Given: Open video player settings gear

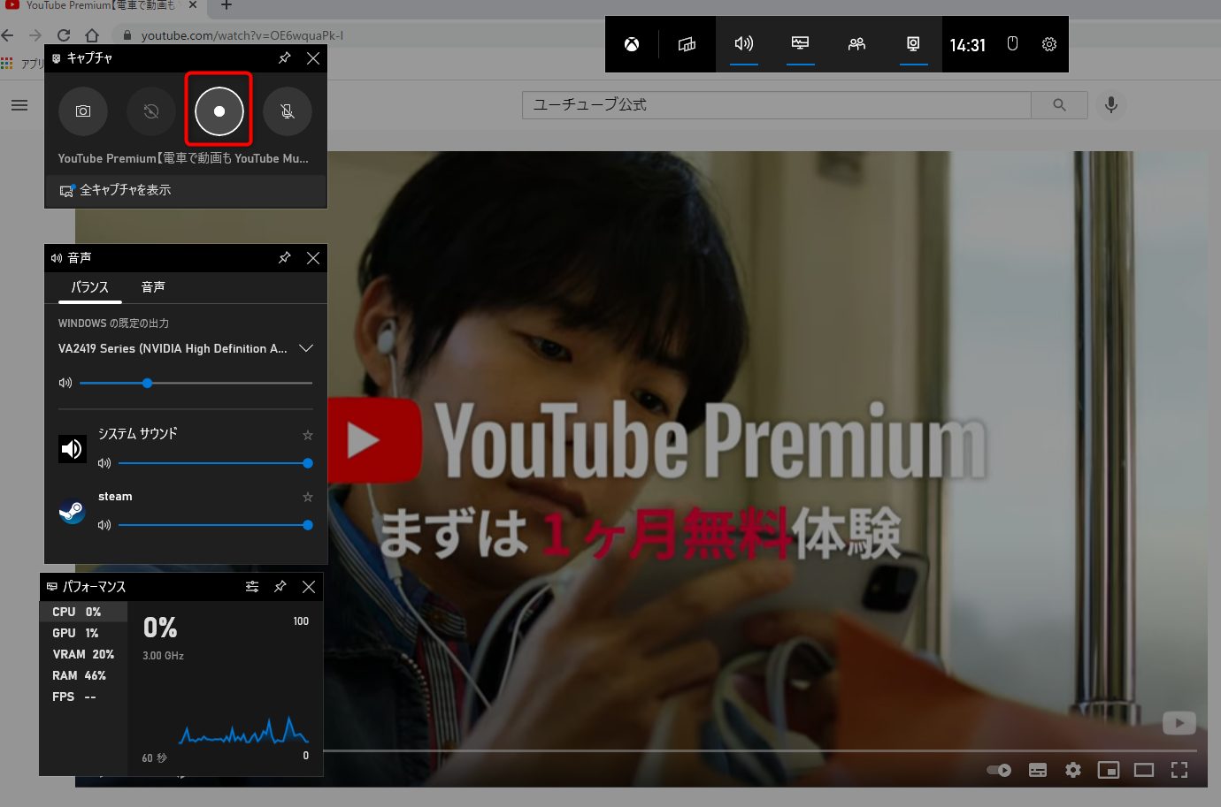Looking at the screenshot, I should pos(1073,770).
